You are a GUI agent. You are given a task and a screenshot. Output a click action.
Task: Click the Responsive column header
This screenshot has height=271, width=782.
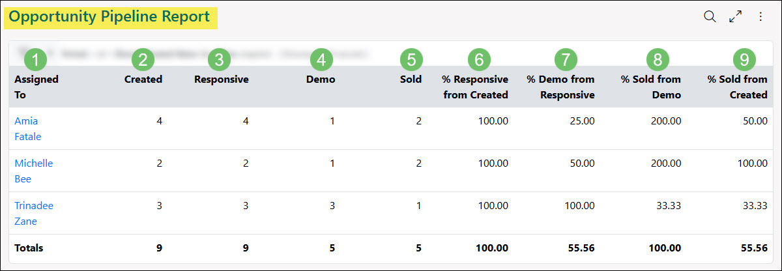click(x=221, y=79)
